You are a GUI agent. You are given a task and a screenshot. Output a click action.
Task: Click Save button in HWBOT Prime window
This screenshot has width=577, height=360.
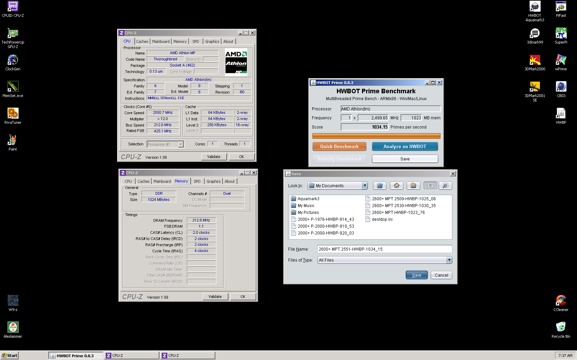click(405, 159)
